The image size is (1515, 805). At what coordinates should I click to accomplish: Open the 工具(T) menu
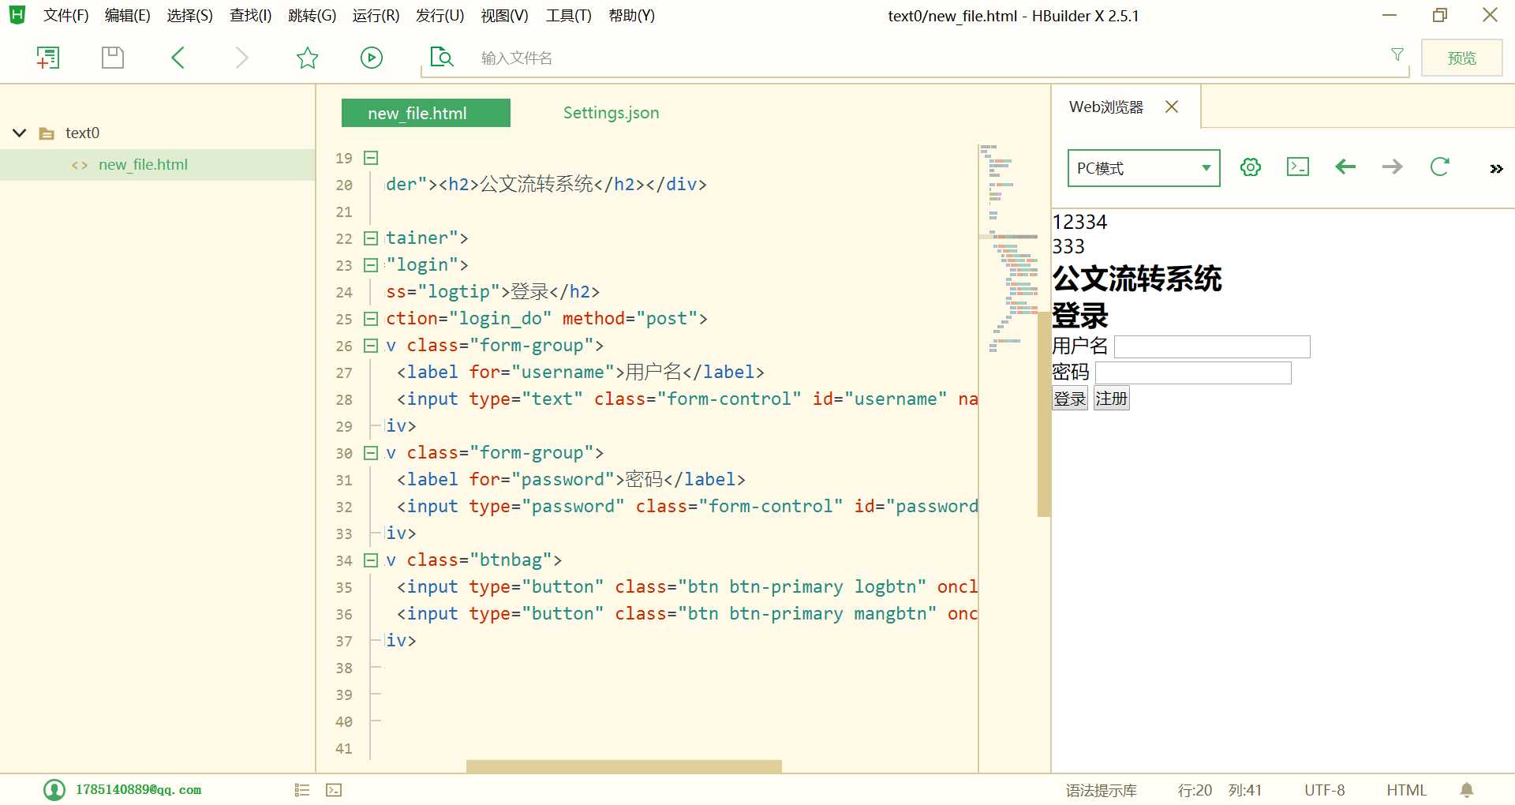[x=568, y=16]
